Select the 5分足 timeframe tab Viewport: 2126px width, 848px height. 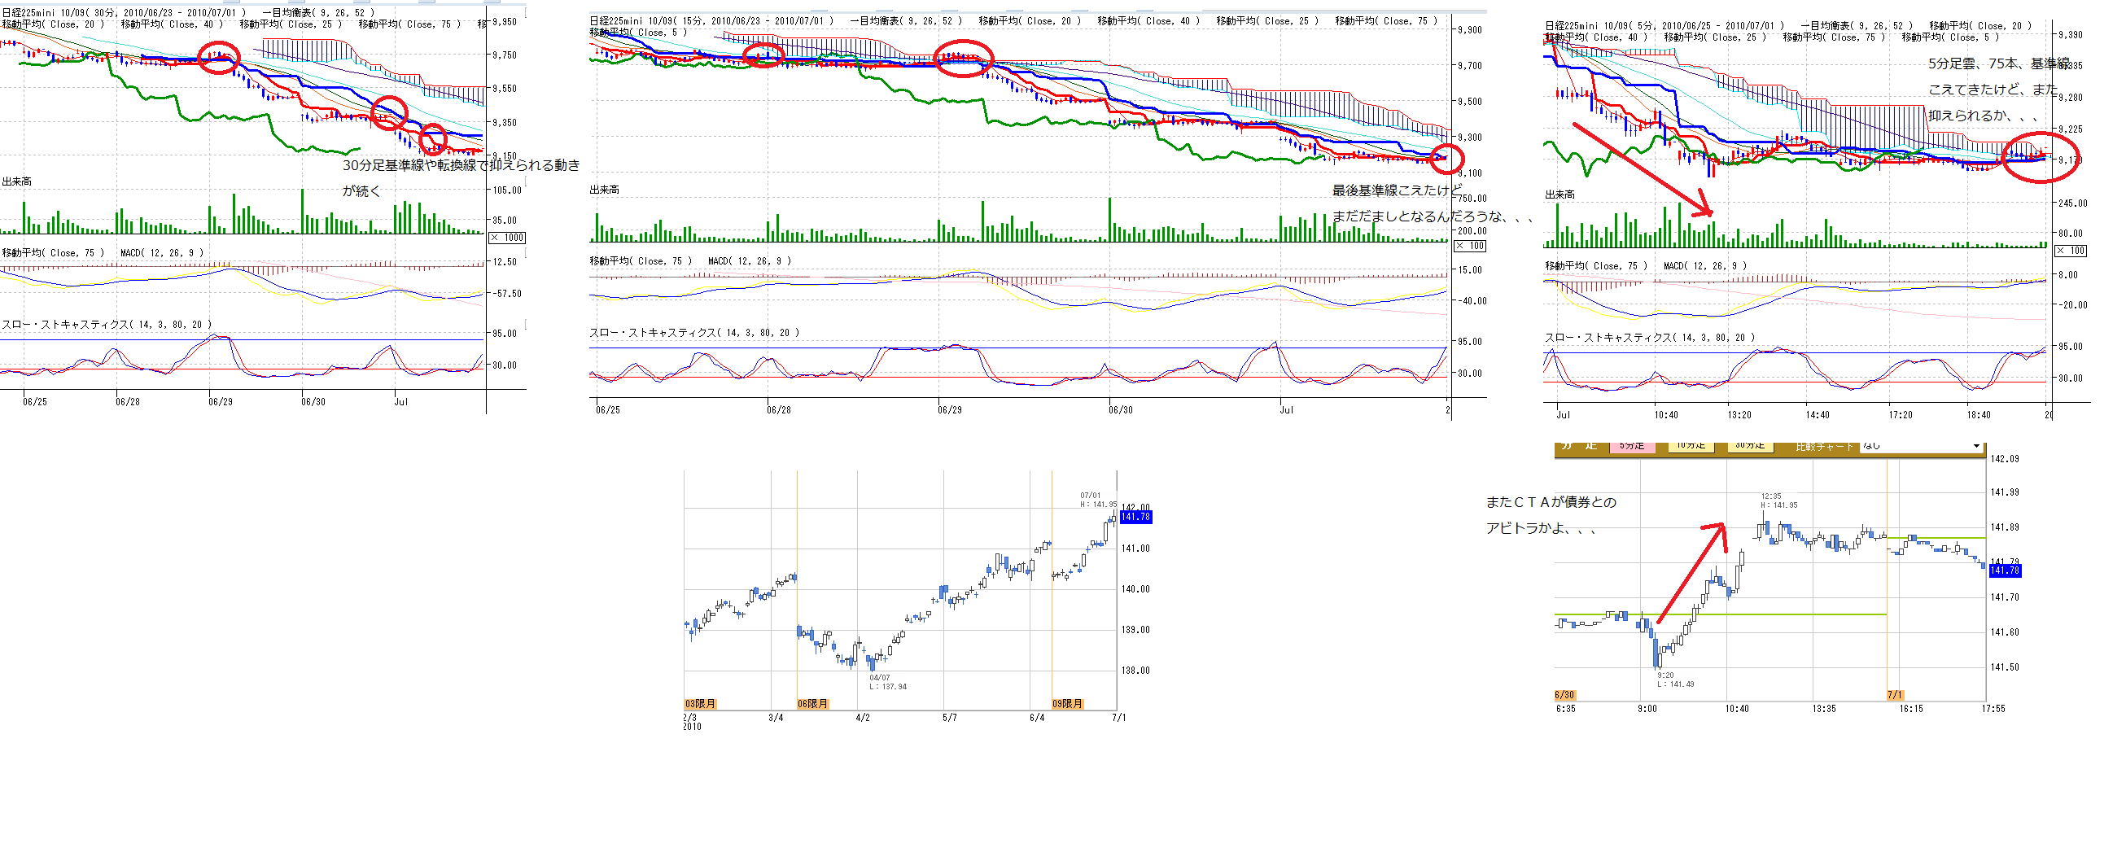coord(1632,446)
